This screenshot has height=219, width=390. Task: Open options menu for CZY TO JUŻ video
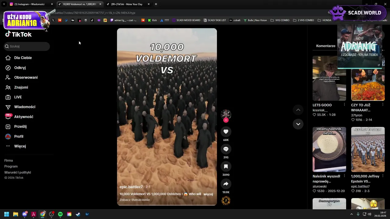click(x=383, y=105)
